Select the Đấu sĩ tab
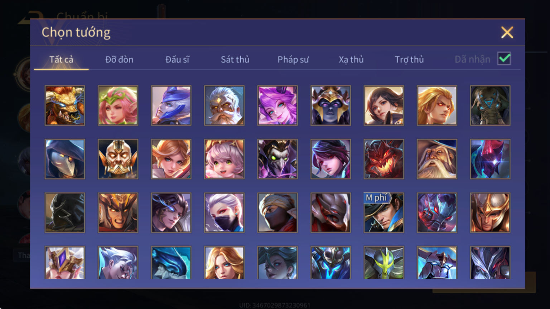 177,59
